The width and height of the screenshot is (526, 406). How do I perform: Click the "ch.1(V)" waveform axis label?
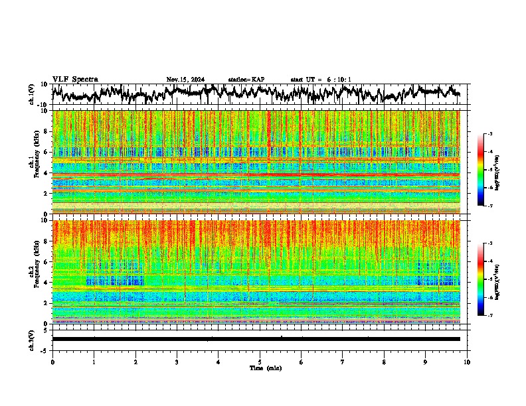32,94
